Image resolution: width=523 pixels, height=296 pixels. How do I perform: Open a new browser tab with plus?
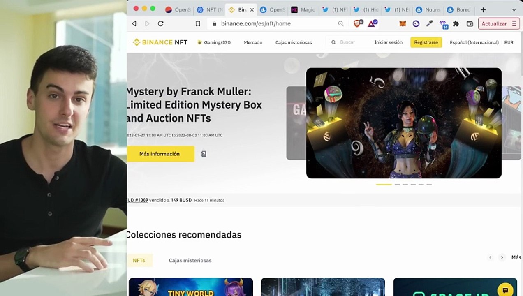tap(483, 10)
